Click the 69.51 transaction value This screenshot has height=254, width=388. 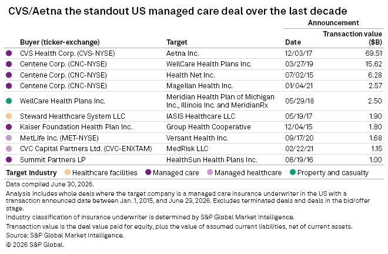[374, 54]
